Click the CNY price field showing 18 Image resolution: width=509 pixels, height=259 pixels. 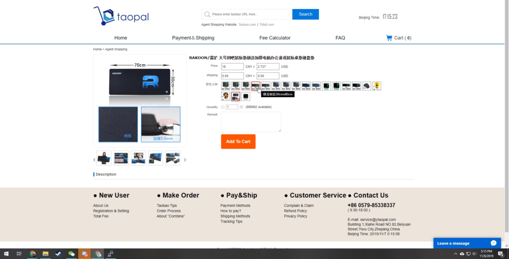point(233,67)
